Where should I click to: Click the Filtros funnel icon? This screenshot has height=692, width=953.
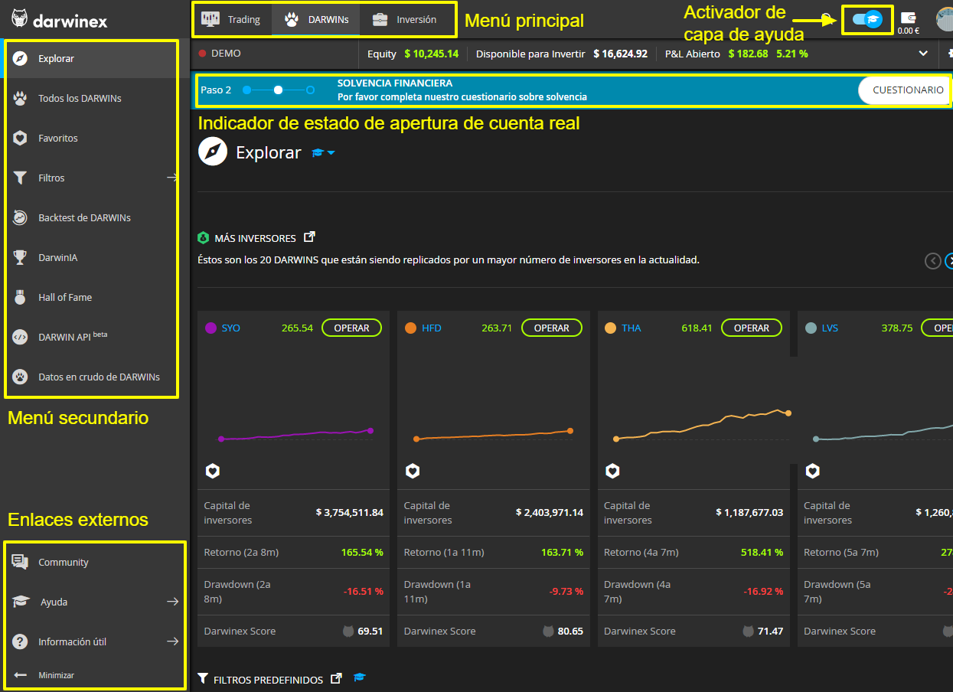[x=21, y=178]
